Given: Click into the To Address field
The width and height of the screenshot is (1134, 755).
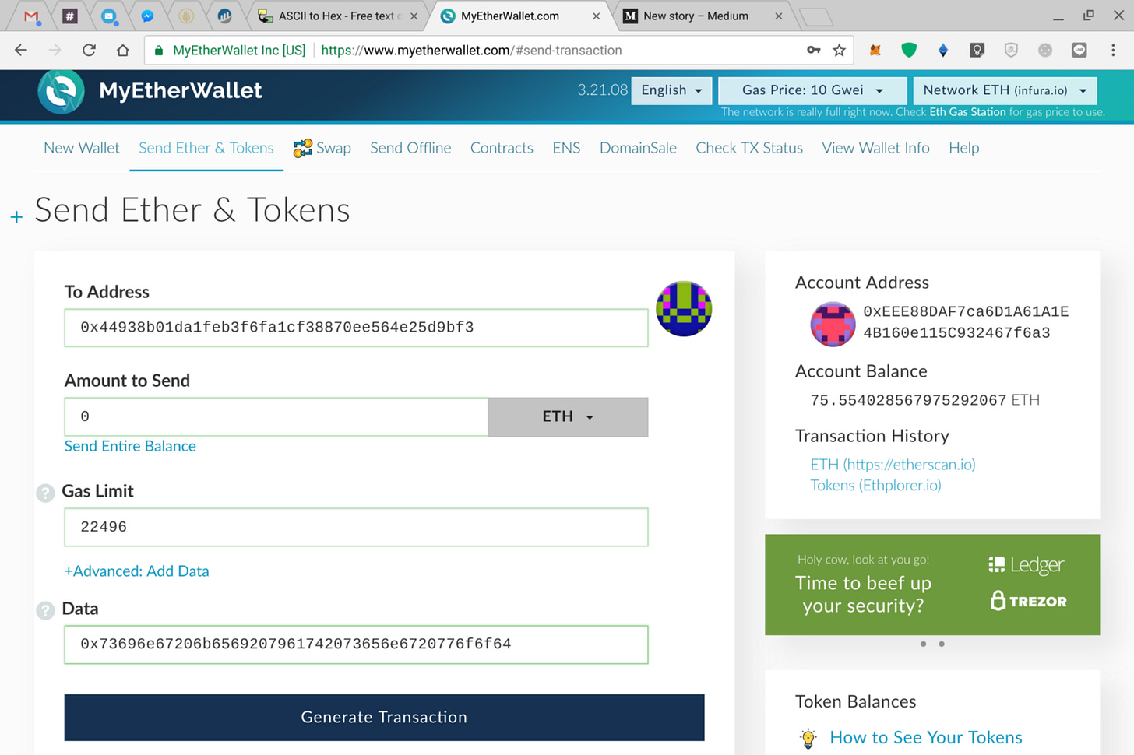Looking at the screenshot, I should click(x=356, y=328).
